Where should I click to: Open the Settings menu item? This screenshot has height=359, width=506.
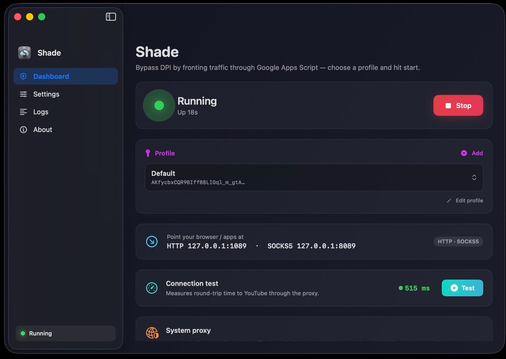(x=66, y=94)
